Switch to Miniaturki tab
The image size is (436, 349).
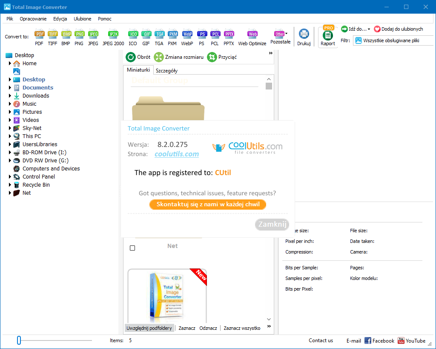(138, 70)
